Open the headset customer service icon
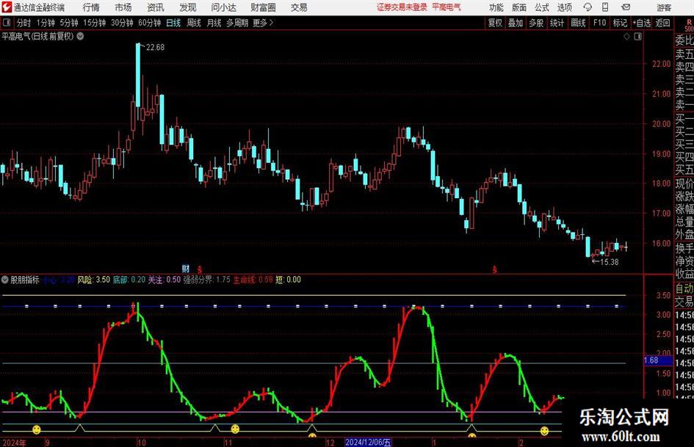The width and height of the screenshot is (694, 447). coord(588,7)
